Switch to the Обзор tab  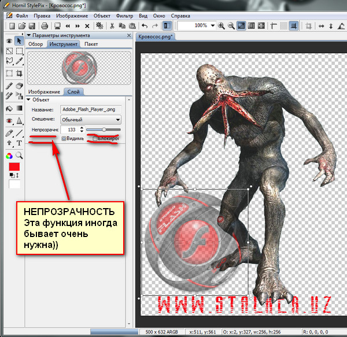tap(36, 44)
